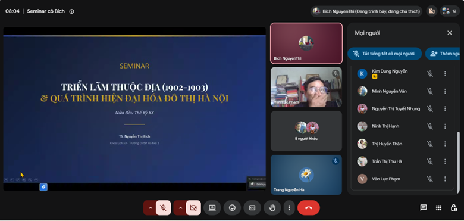Open more actions for Kim Dung Nguyễn
464x221 pixels.
pos(445,74)
